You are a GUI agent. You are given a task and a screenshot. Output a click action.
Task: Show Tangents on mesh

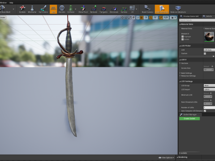(103, 9)
